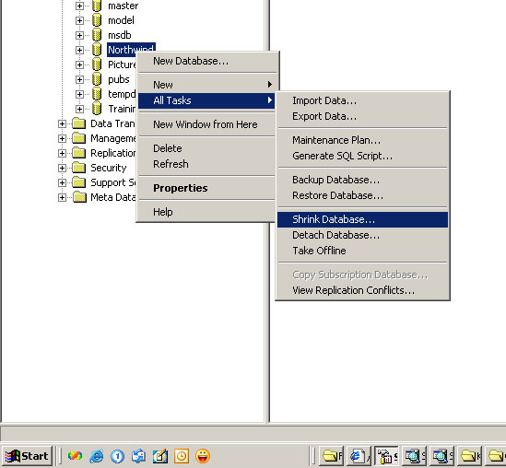The image size is (506, 468).
Task: Click the clock icon in quick launch
Action: click(x=182, y=456)
